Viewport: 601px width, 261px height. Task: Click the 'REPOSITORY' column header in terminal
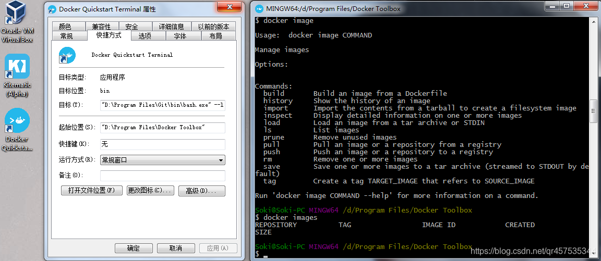pos(276,225)
